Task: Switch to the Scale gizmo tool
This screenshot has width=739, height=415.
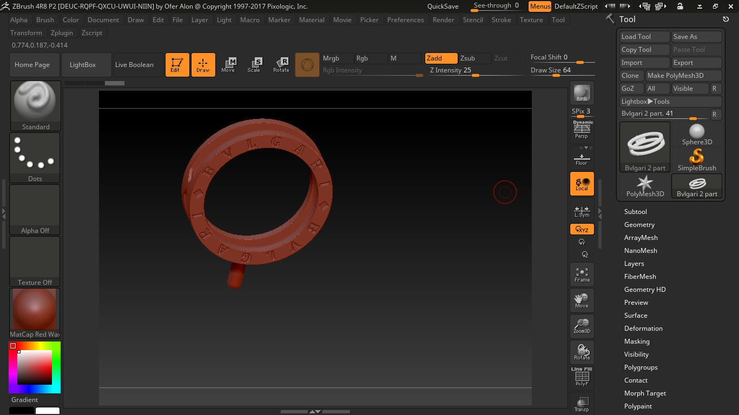Action: click(x=254, y=65)
